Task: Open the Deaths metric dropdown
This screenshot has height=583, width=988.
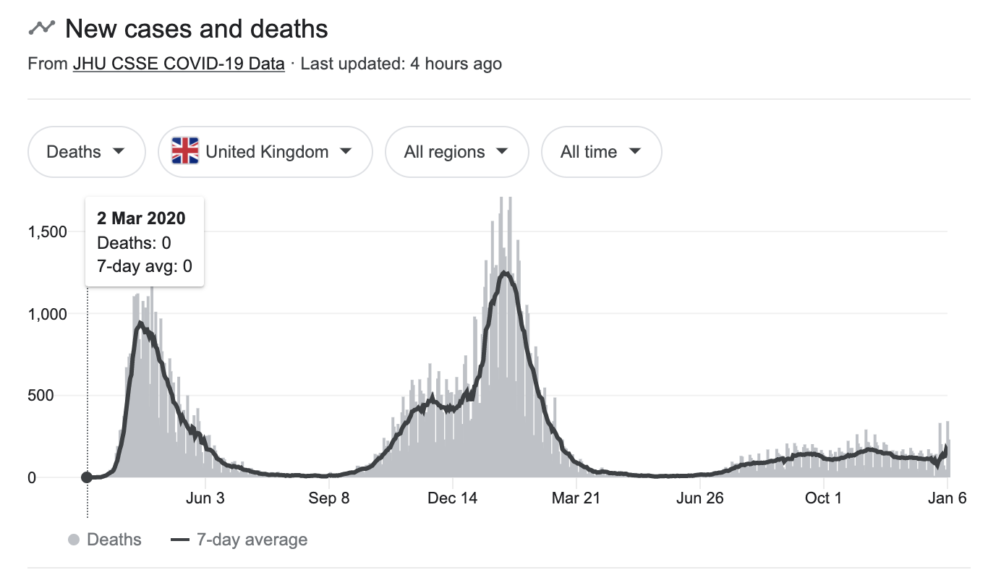Action: [86, 152]
